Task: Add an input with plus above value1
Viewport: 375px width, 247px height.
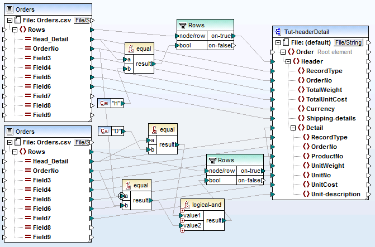Action: click(181, 210)
